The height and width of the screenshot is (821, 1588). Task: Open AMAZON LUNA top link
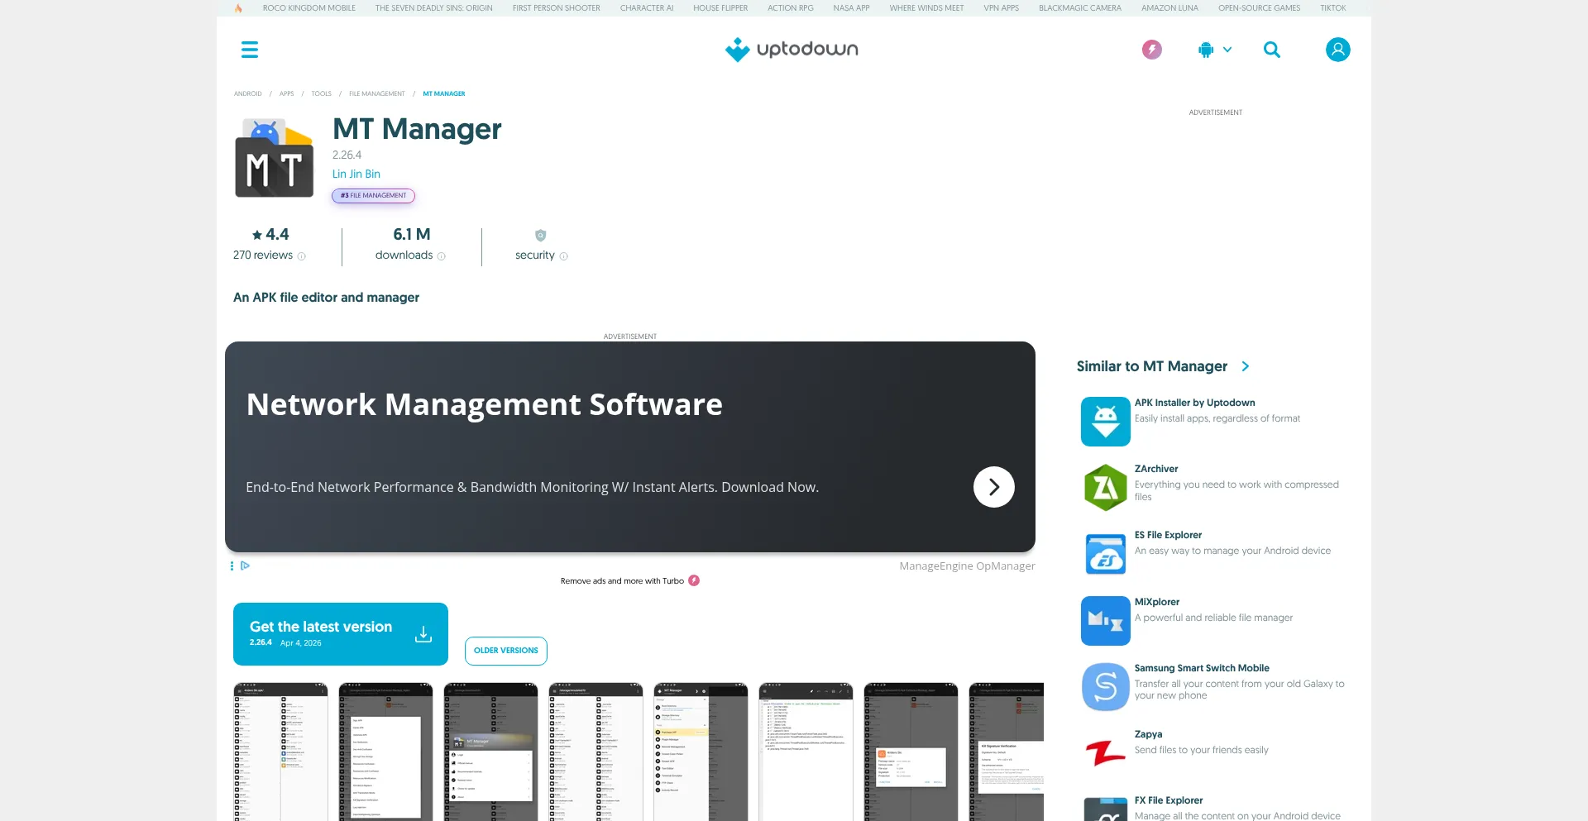1170,8
